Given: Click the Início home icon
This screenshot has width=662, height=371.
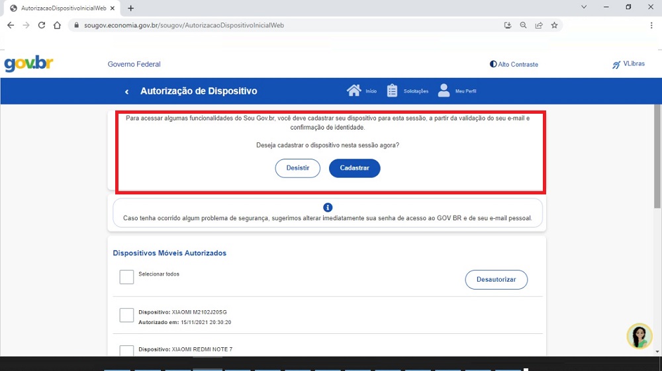Looking at the screenshot, I should click(x=354, y=91).
